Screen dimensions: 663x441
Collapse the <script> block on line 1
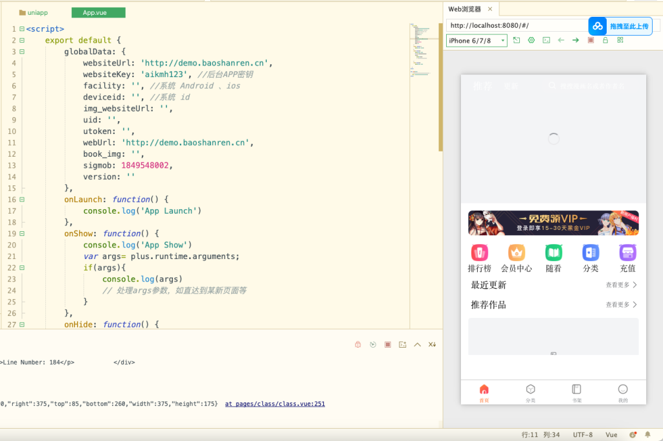coord(22,28)
